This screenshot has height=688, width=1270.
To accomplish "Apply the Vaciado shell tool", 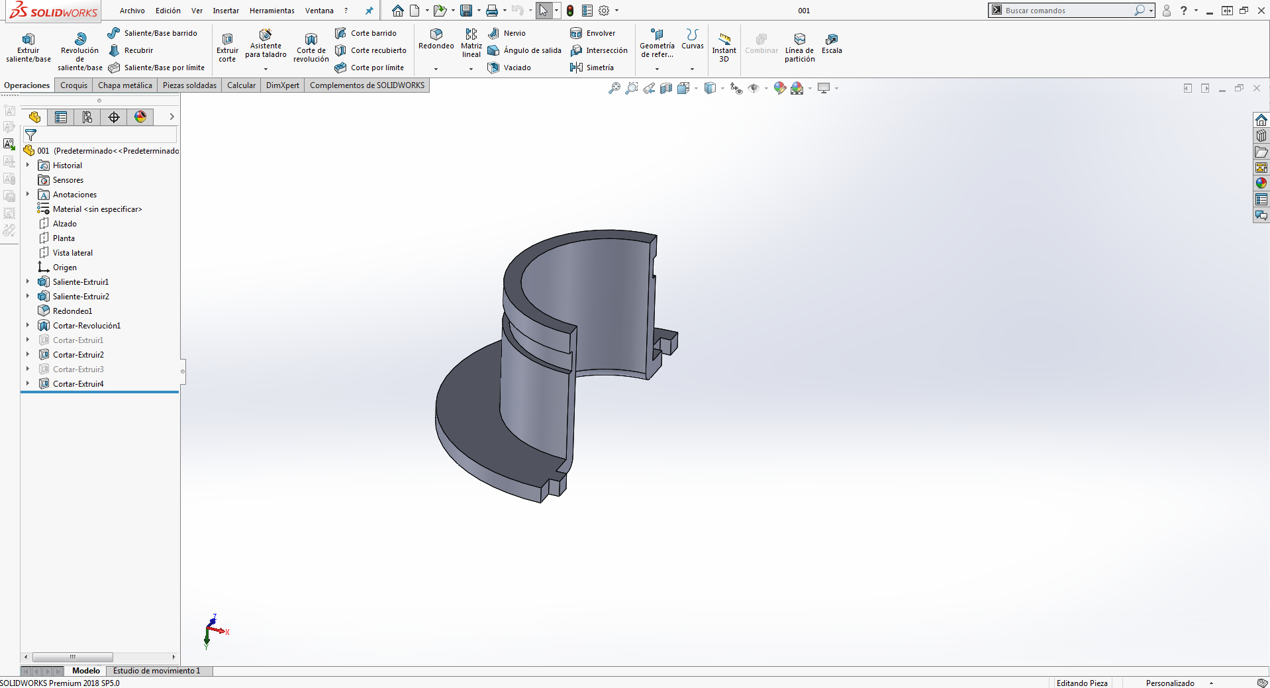I will pos(509,68).
